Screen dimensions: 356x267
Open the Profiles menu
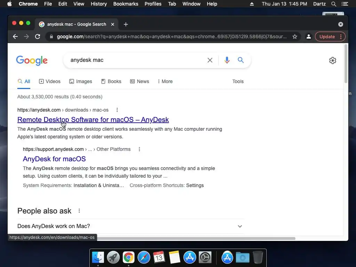pos(153,4)
